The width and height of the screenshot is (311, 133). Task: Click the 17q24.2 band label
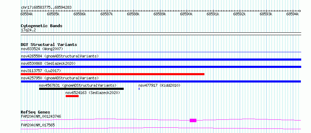coord(28,30)
